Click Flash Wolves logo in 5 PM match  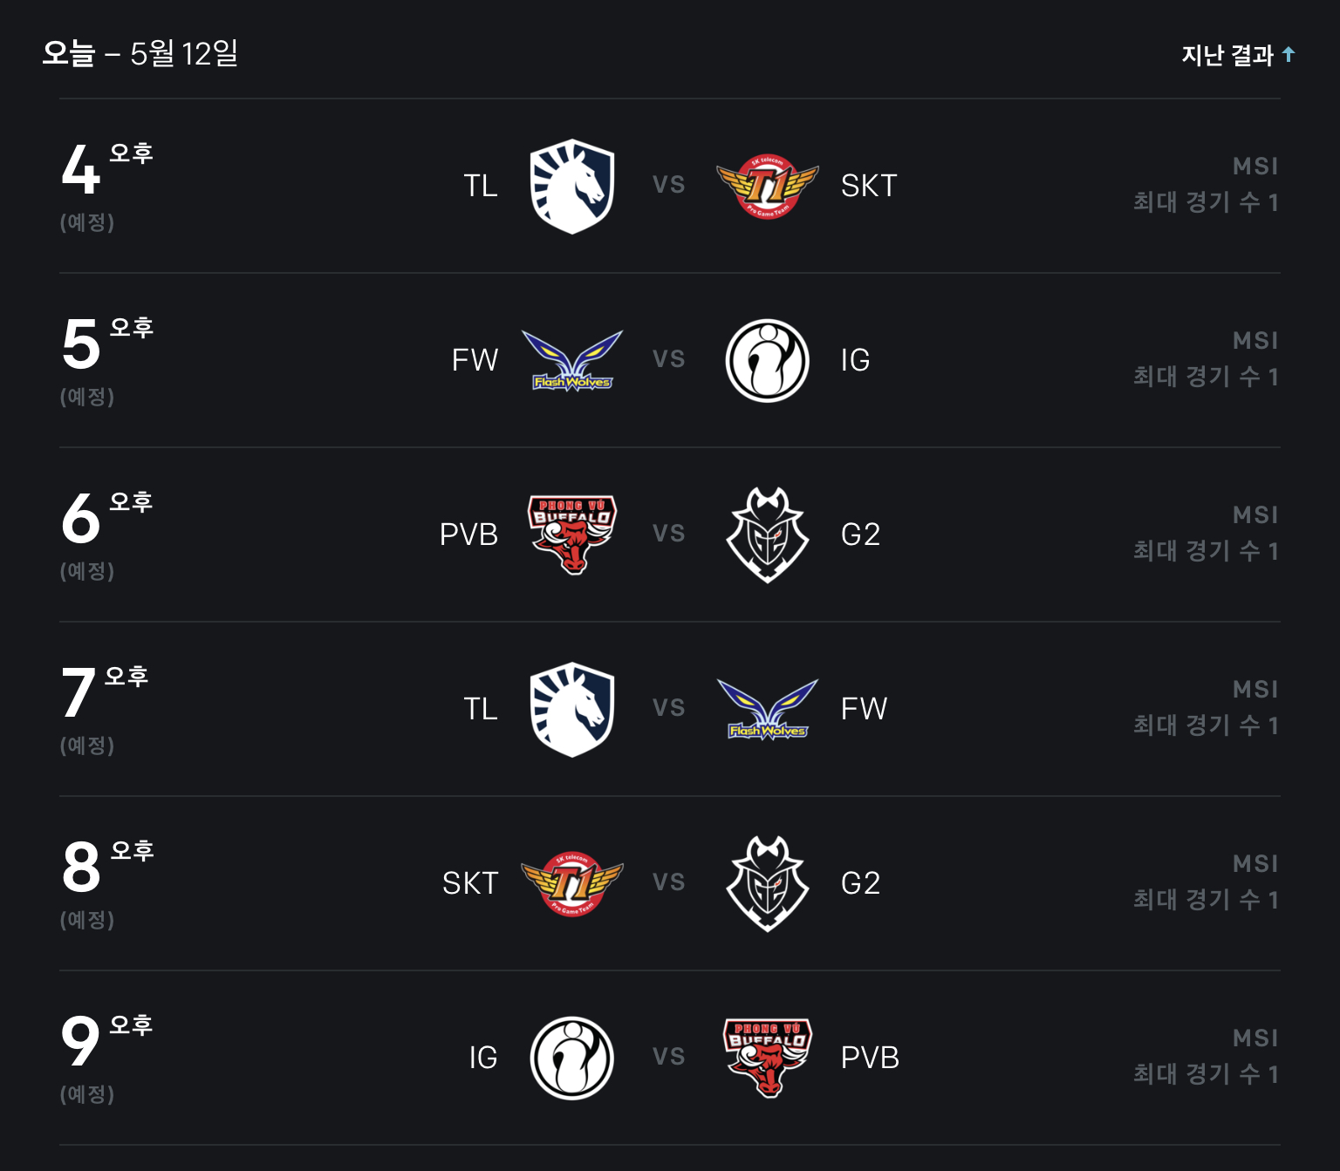point(572,360)
